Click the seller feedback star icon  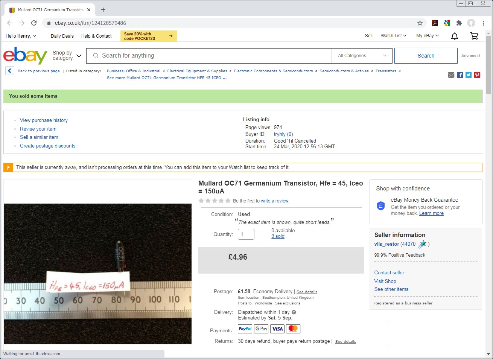422,244
